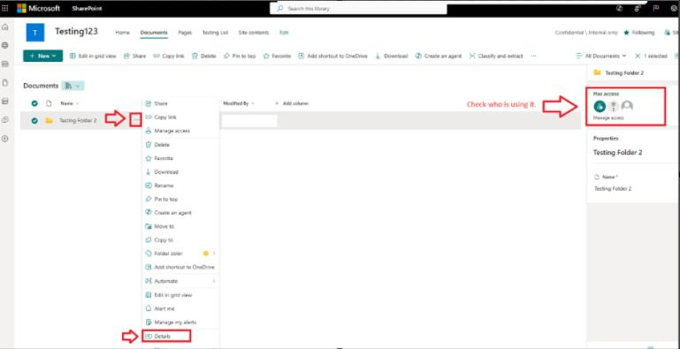Select Rename in the context menu
The width and height of the screenshot is (680, 349).
(180, 186)
